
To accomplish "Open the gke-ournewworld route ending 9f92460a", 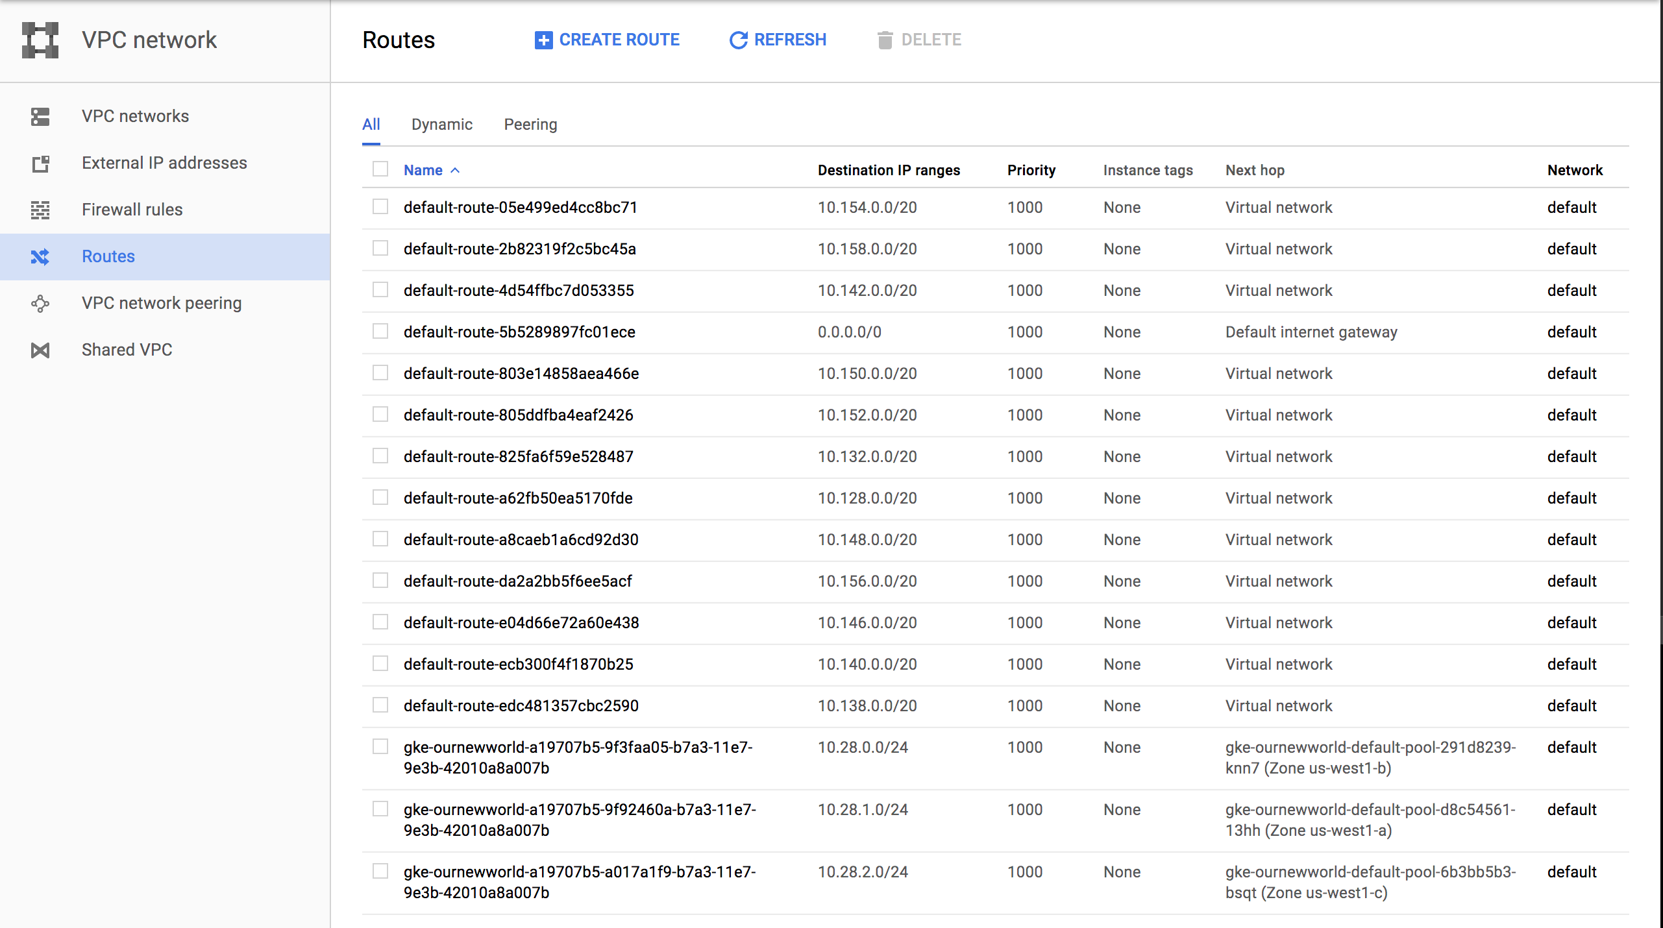I will tap(580, 820).
